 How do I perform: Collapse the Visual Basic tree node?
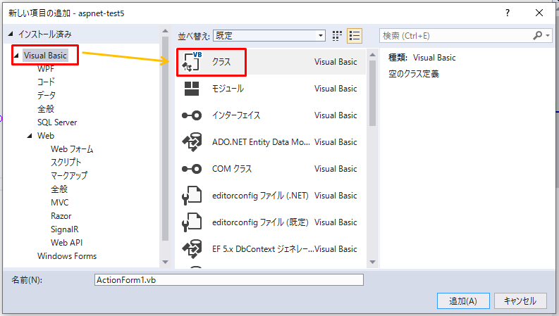pos(16,56)
